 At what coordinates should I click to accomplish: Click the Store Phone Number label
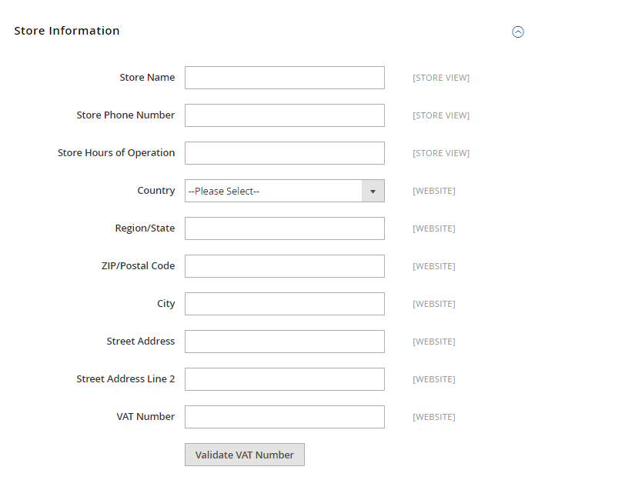125,115
